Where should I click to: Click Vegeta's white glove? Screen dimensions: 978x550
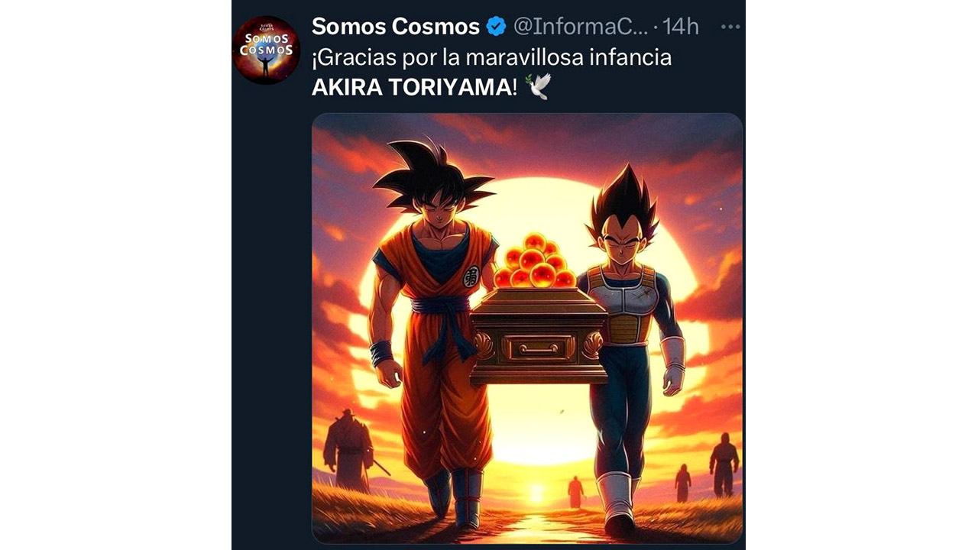pyautogui.click(x=673, y=364)
